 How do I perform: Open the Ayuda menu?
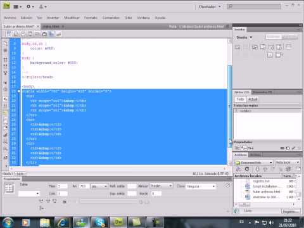pos(160,18)
